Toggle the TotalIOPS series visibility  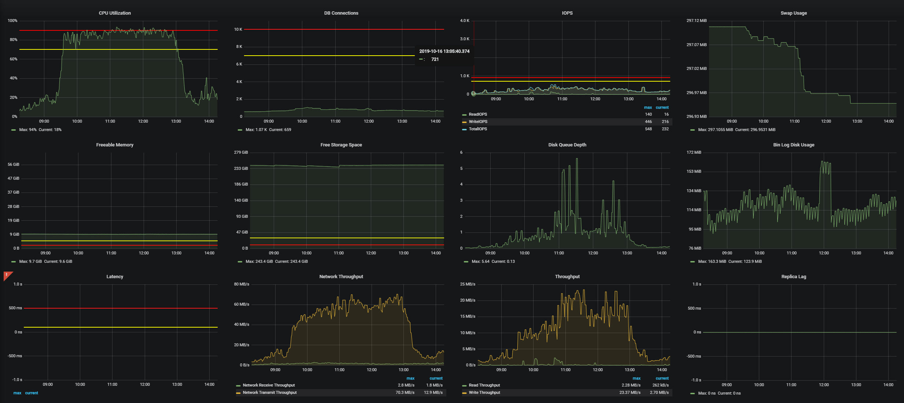[x=478, y=129]
